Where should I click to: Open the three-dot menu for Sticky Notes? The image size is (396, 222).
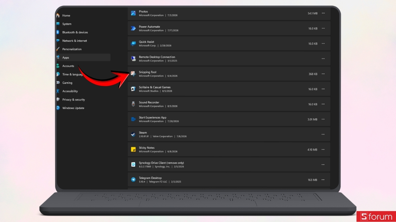coord(323,150)
